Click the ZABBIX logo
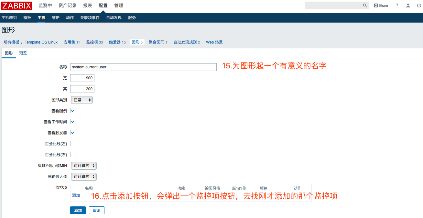The image size is (423, 218). click(x=17, y=5)
